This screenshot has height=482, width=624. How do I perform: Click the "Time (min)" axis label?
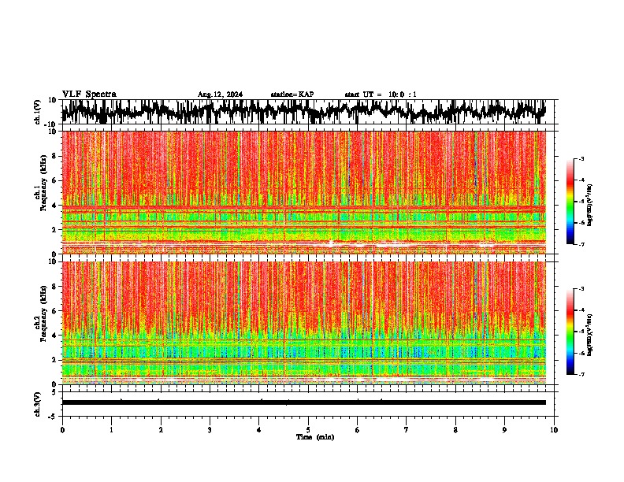(315, 437)
